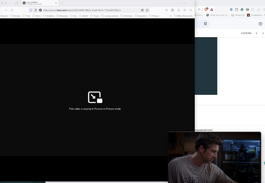Open Other Bookmarks folder
265x183 pixels.
[183, 16]
